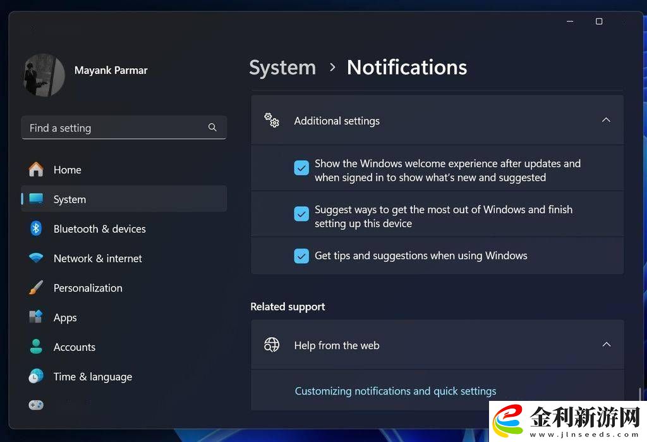Click the Additional settings gear icon
Screen dimensions: 647x442
[x=272, y=120]
